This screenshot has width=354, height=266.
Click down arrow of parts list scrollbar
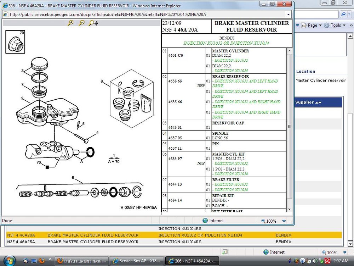click(289, 210)
